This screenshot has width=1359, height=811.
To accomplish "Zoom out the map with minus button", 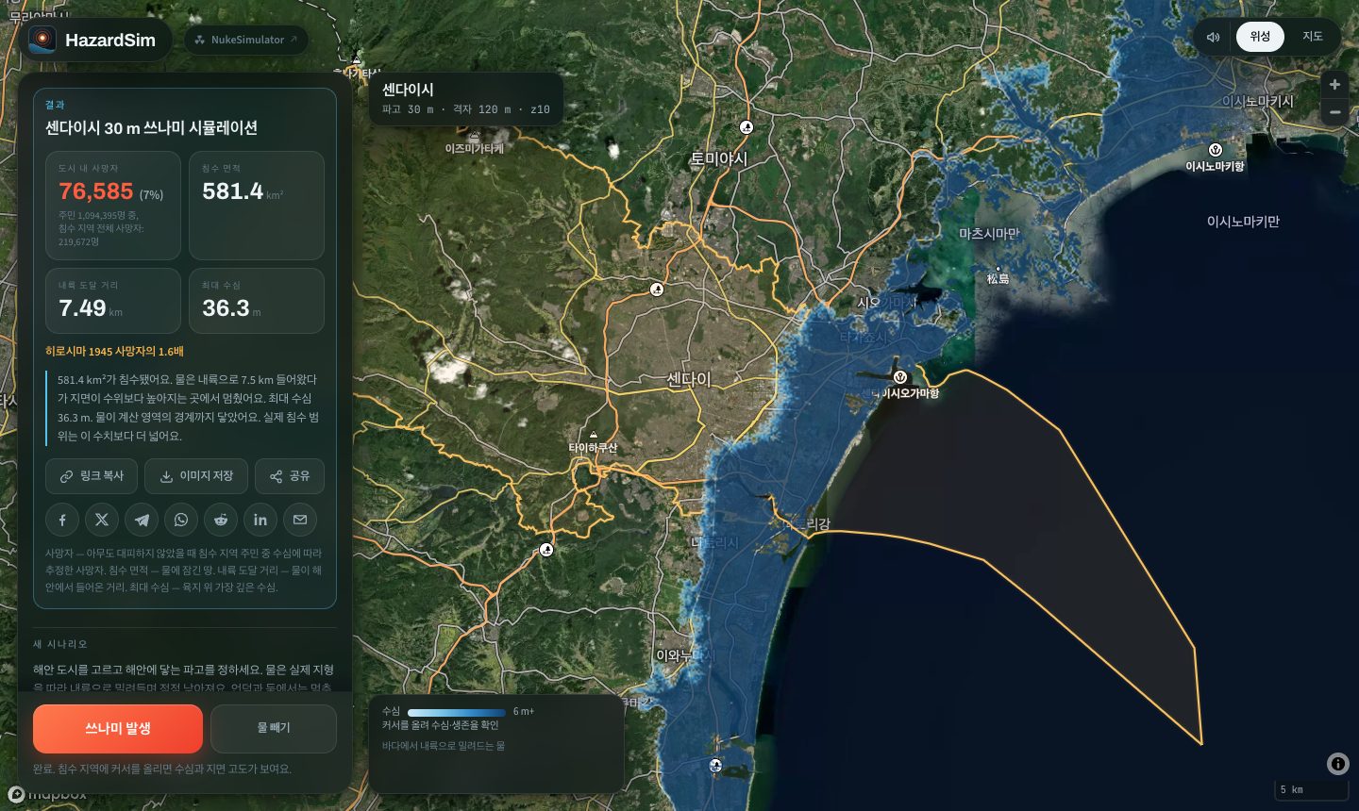I will click(1334, 112).
